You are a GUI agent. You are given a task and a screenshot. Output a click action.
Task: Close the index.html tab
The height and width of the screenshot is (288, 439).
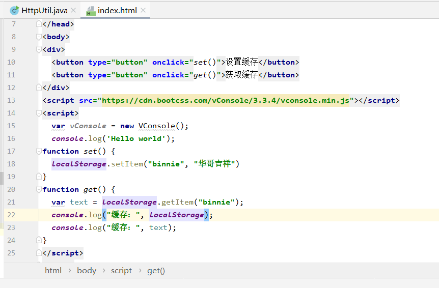(143, 10)
